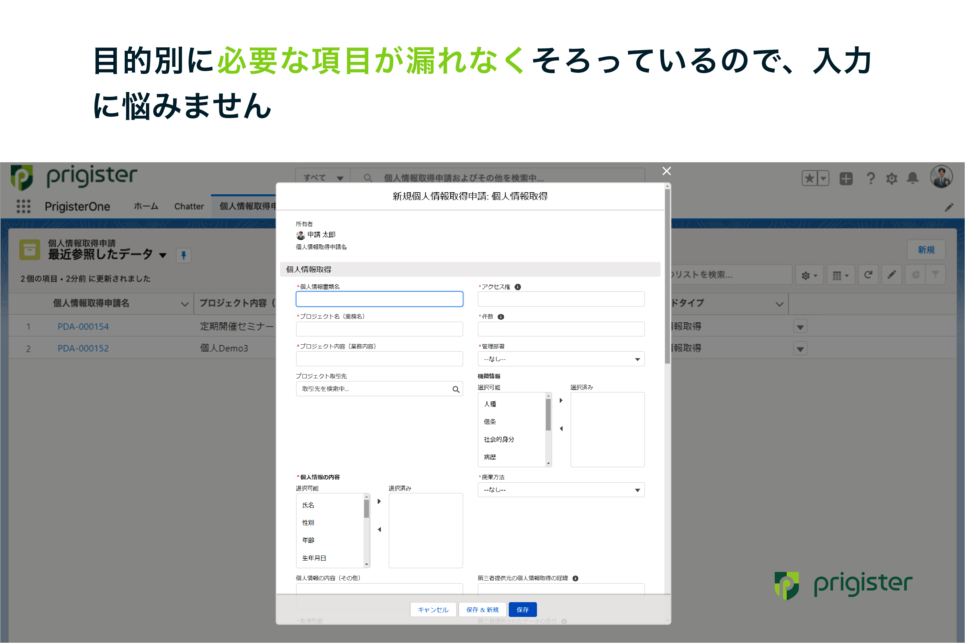The image size is (965, 643).
Task: Open the setup gear icon in header
Action: point(891,179)
